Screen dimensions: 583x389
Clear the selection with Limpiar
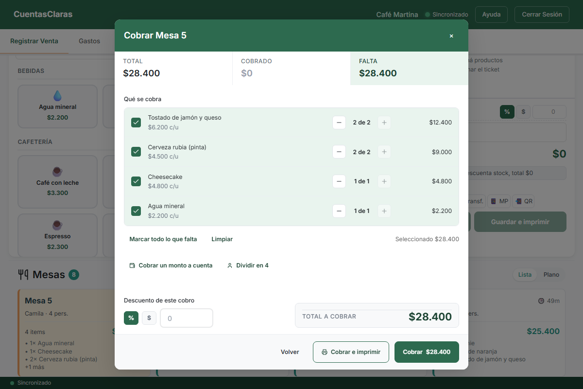[222, 239]
